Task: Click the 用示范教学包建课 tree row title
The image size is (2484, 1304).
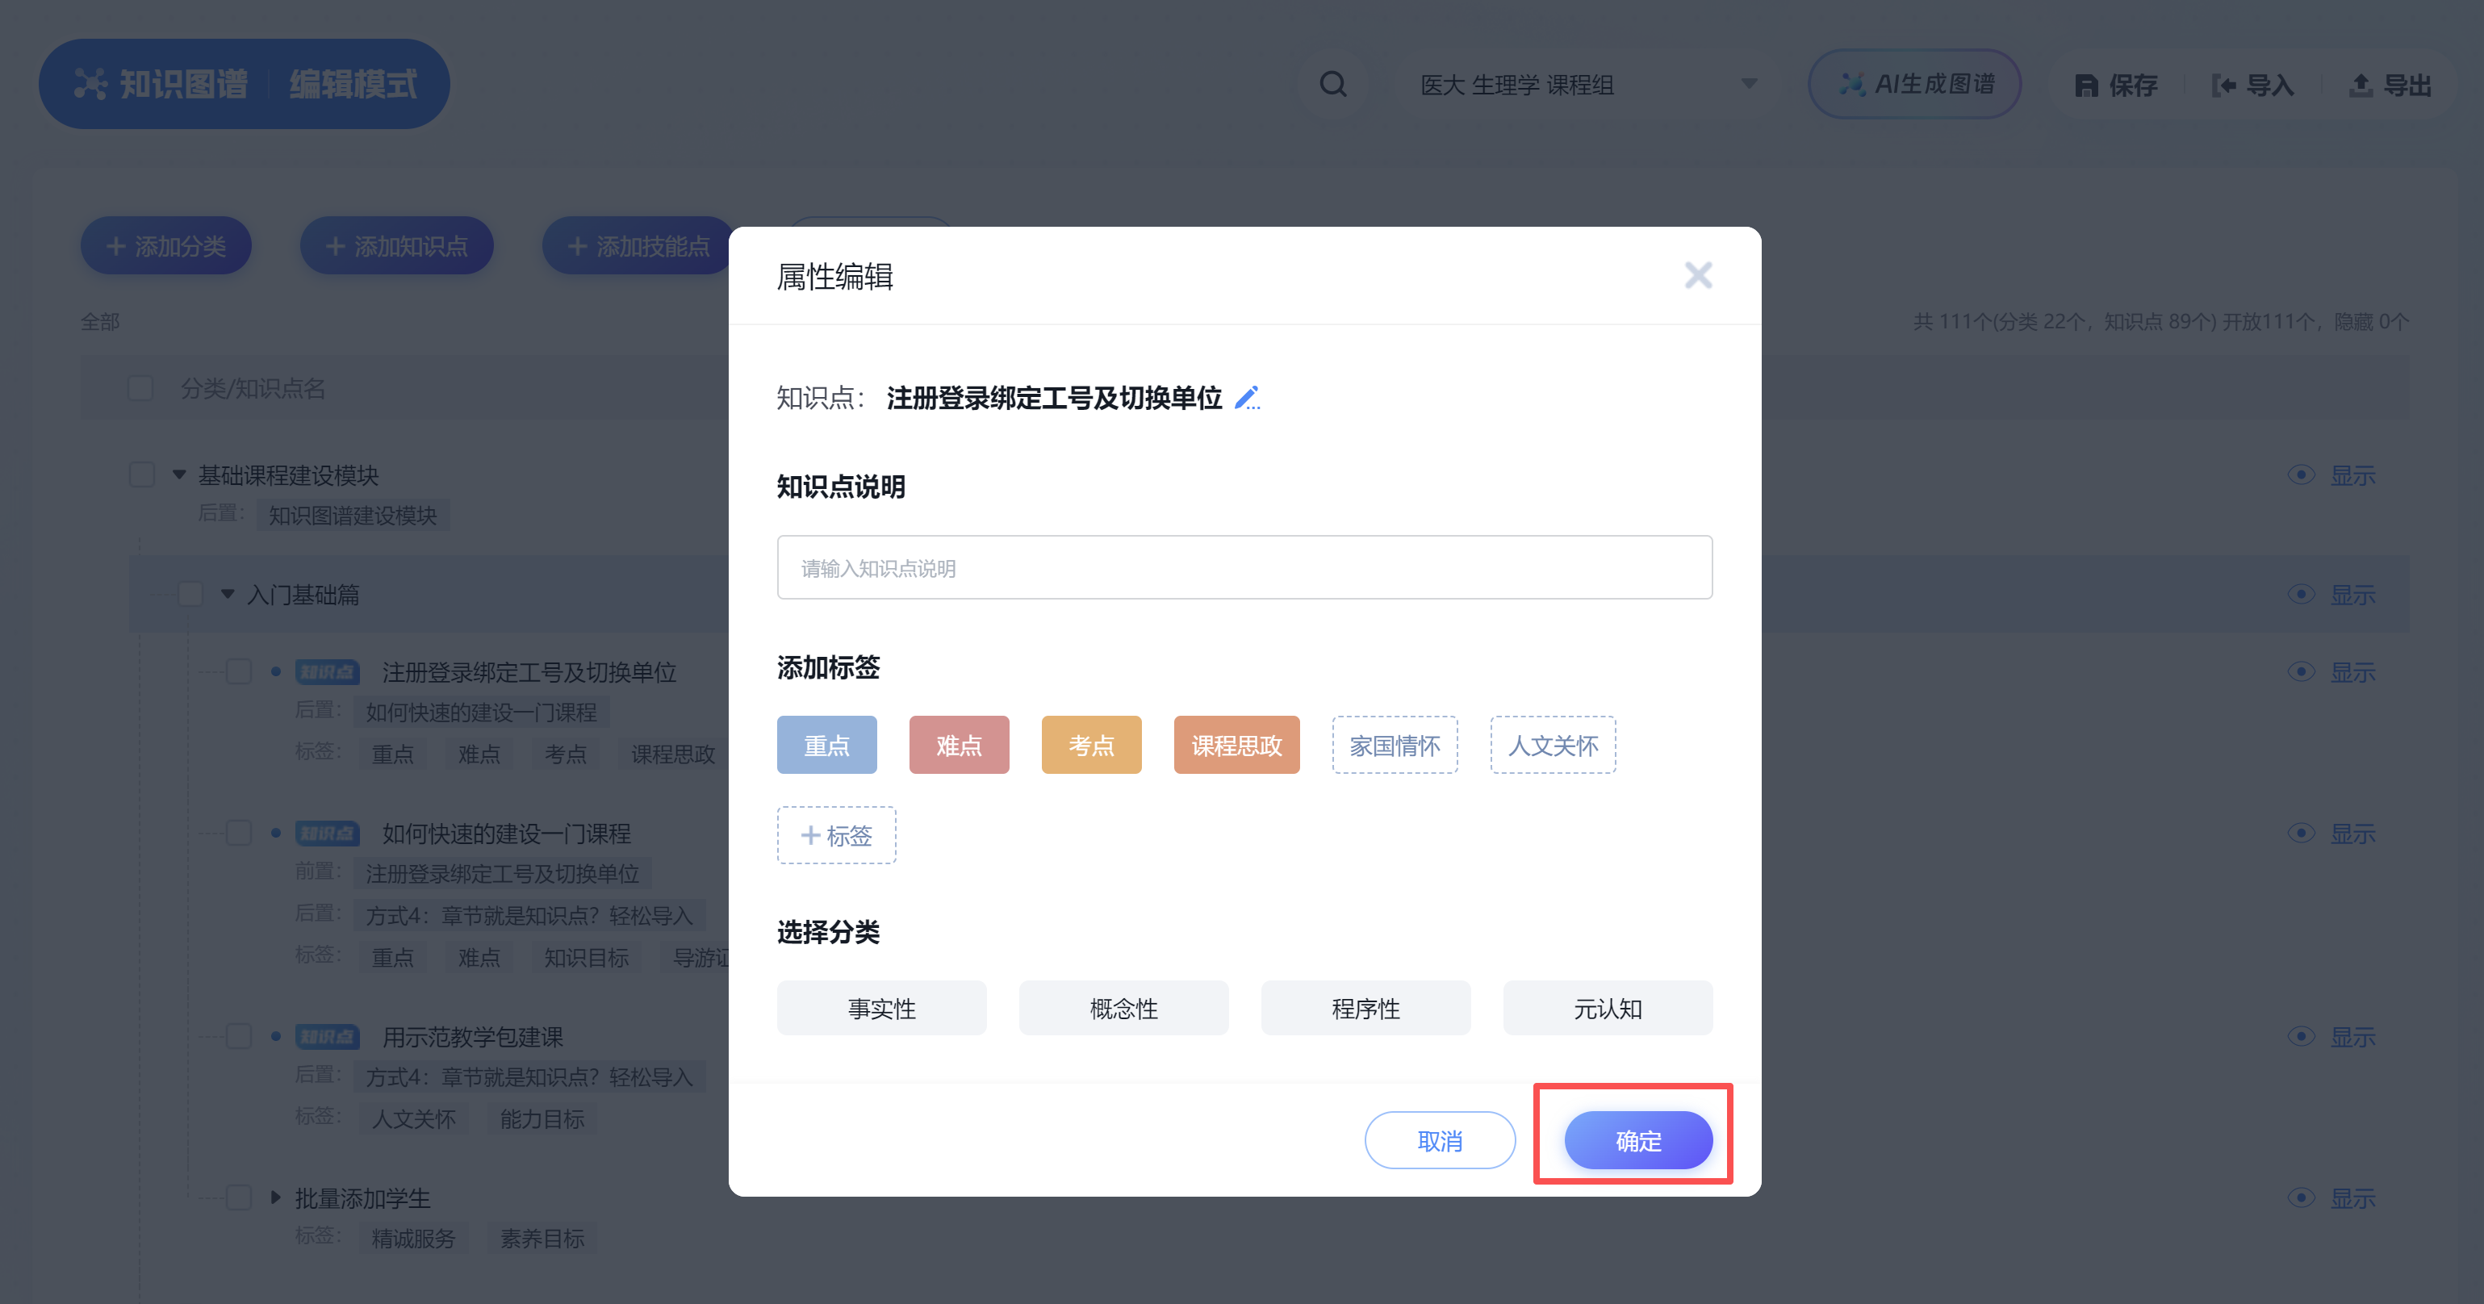Action: click(x=472, y=1037)
